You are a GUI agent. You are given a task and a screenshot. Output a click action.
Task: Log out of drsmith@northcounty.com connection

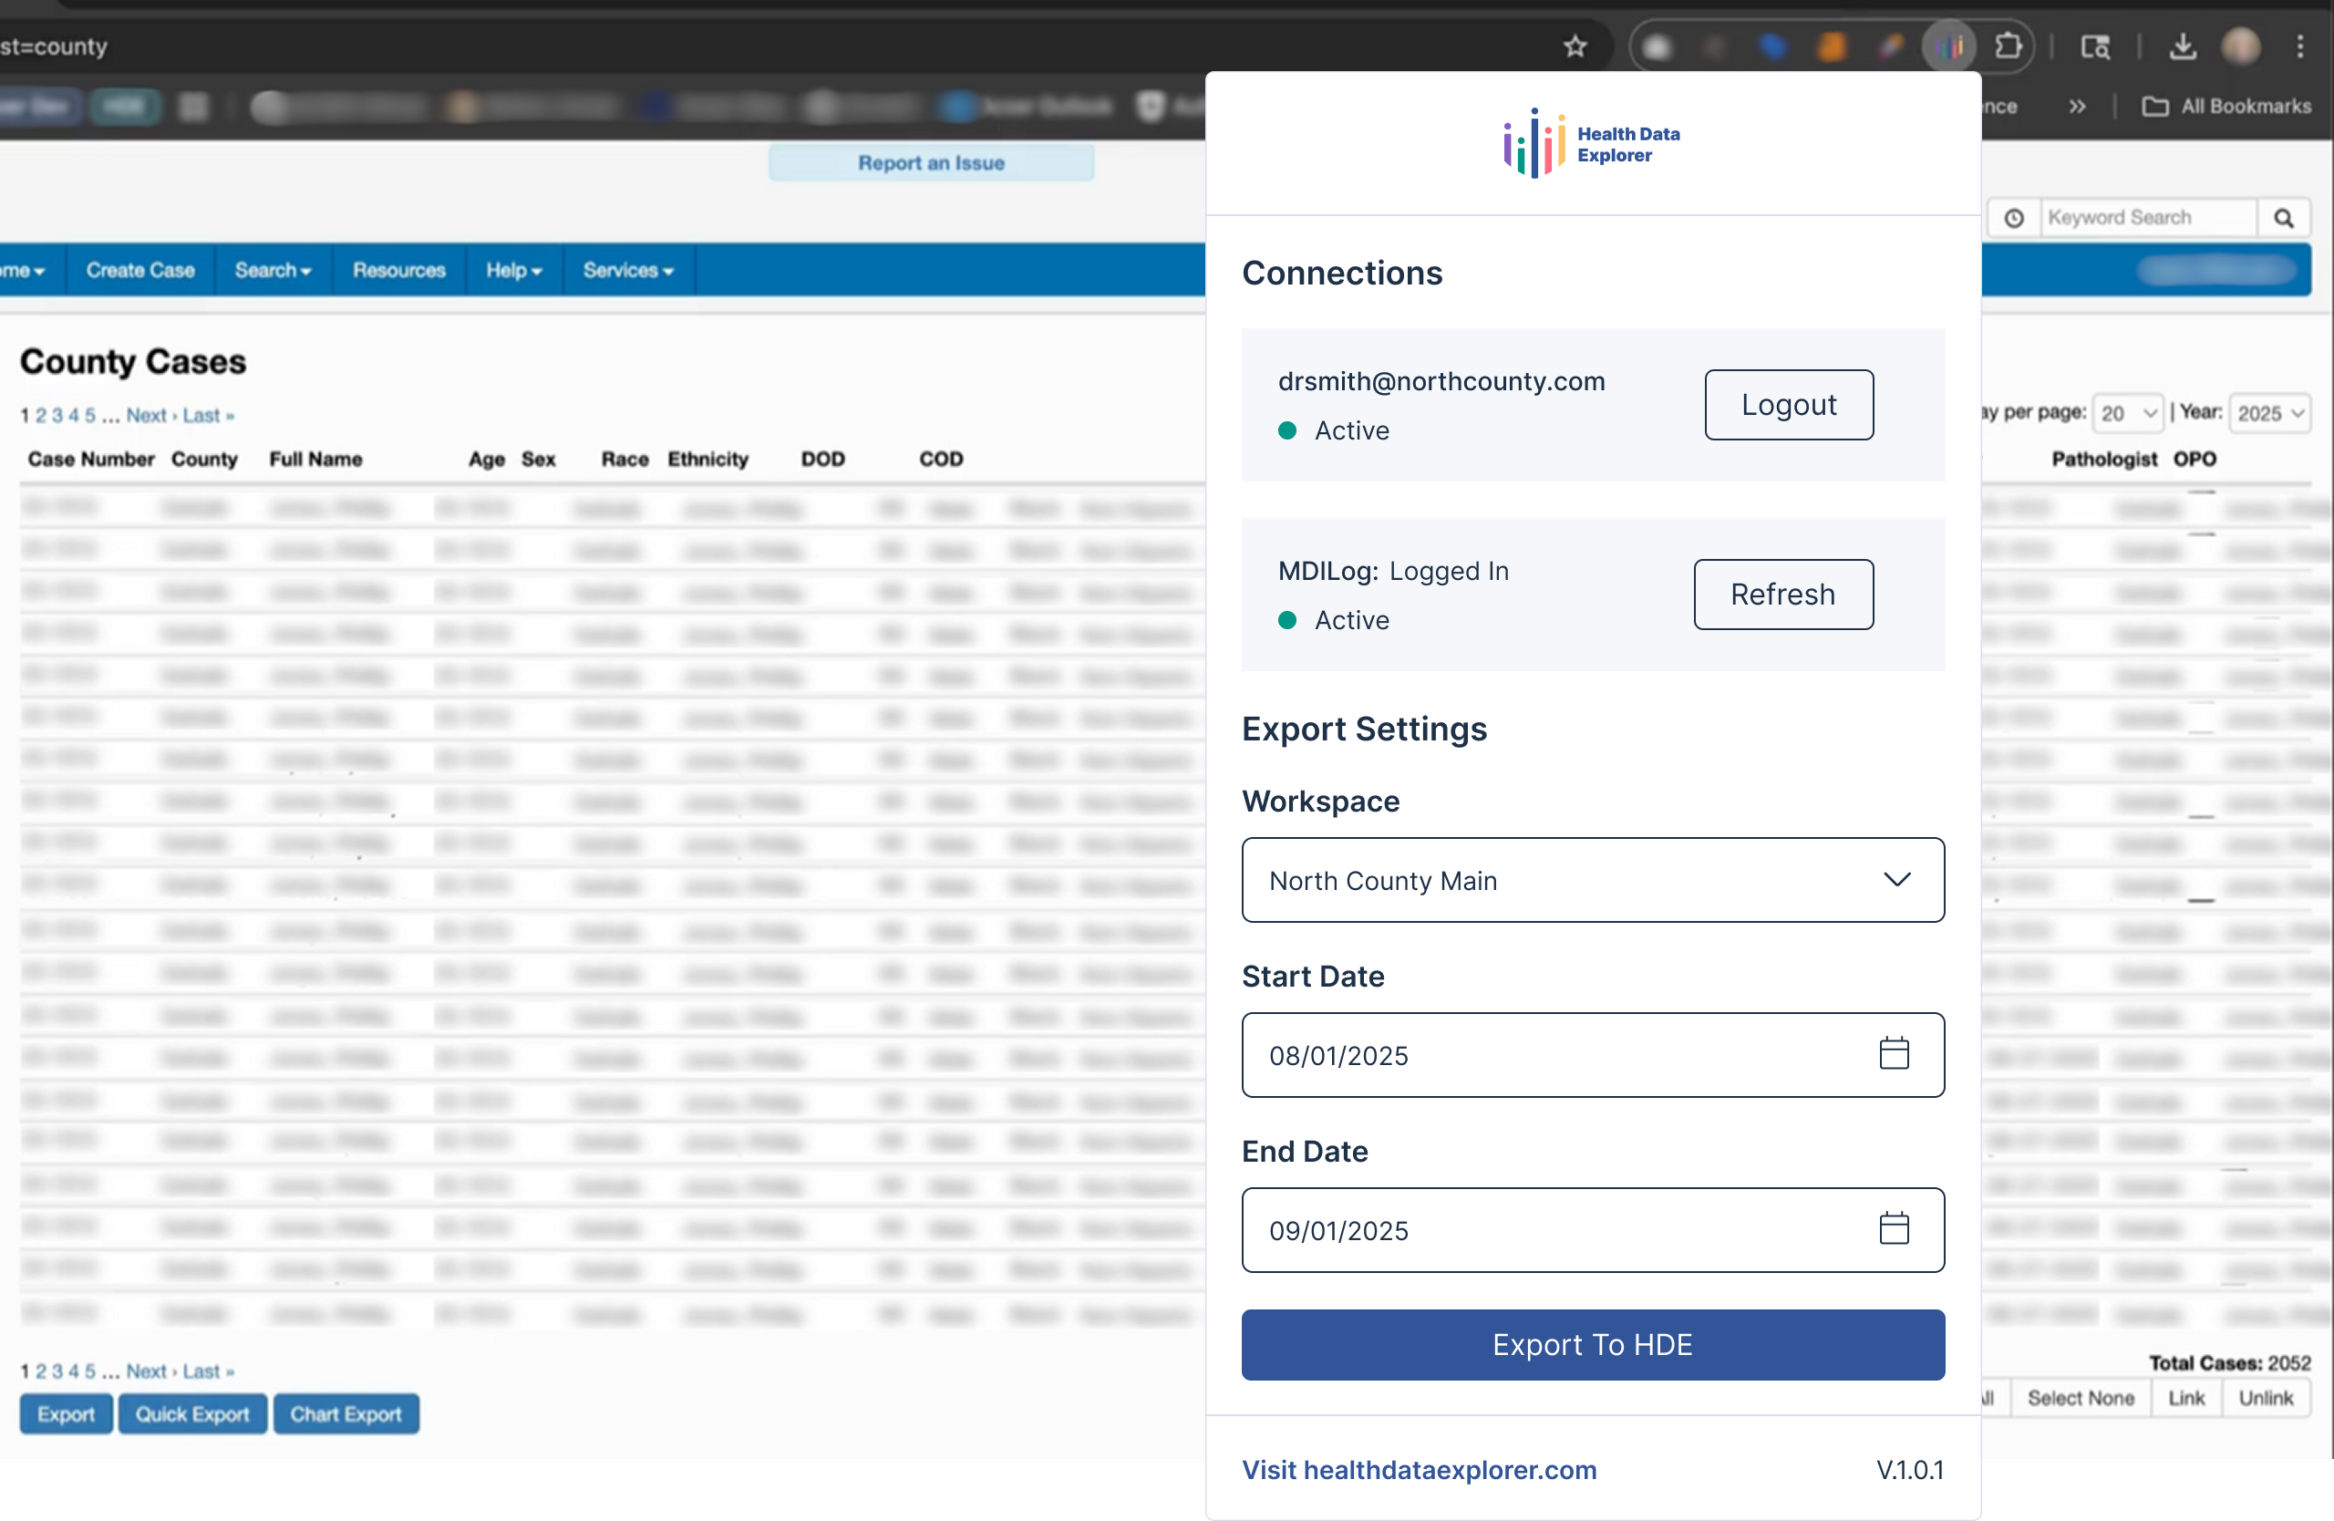pyautogui.click(x=1788, y=405)
